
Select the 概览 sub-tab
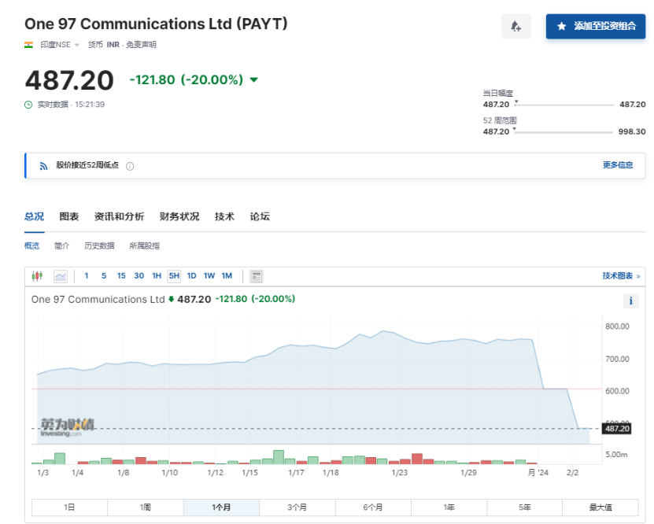[31, 246]
